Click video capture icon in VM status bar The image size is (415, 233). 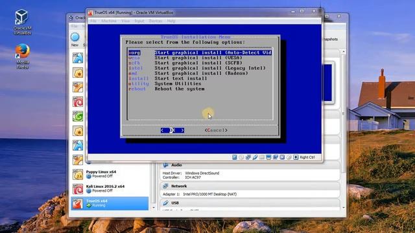(x=275, y=157)
